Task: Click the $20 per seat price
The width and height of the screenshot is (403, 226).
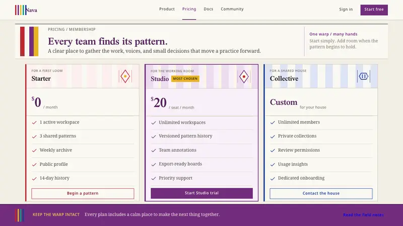Action: [x=172, y=103]
